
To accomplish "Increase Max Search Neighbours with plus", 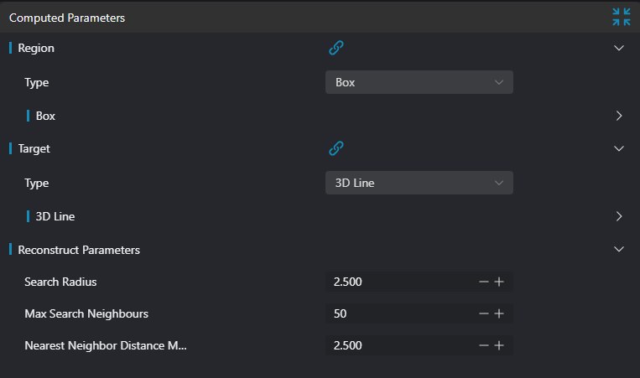I will tap(499, 313).
